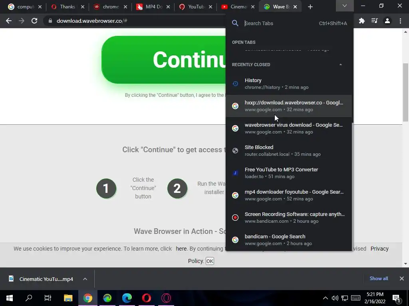The width and height of the screenshot is (409, 306).
Task: Click OK on the cookie notice
Action: 210,261
